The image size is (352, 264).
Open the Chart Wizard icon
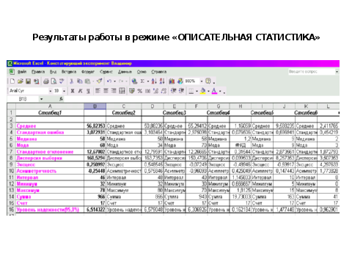(172, 81)
